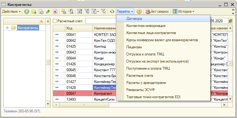Click the row icon for code 01427
237x118 pixels.
pyautogui.click(x=57, y=81)
